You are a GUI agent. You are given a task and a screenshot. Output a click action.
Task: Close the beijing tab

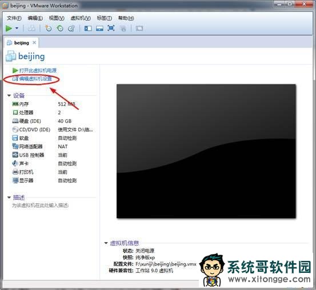[x=34, y=43]
